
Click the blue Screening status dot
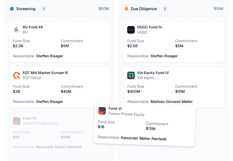(x=12, y=9)
